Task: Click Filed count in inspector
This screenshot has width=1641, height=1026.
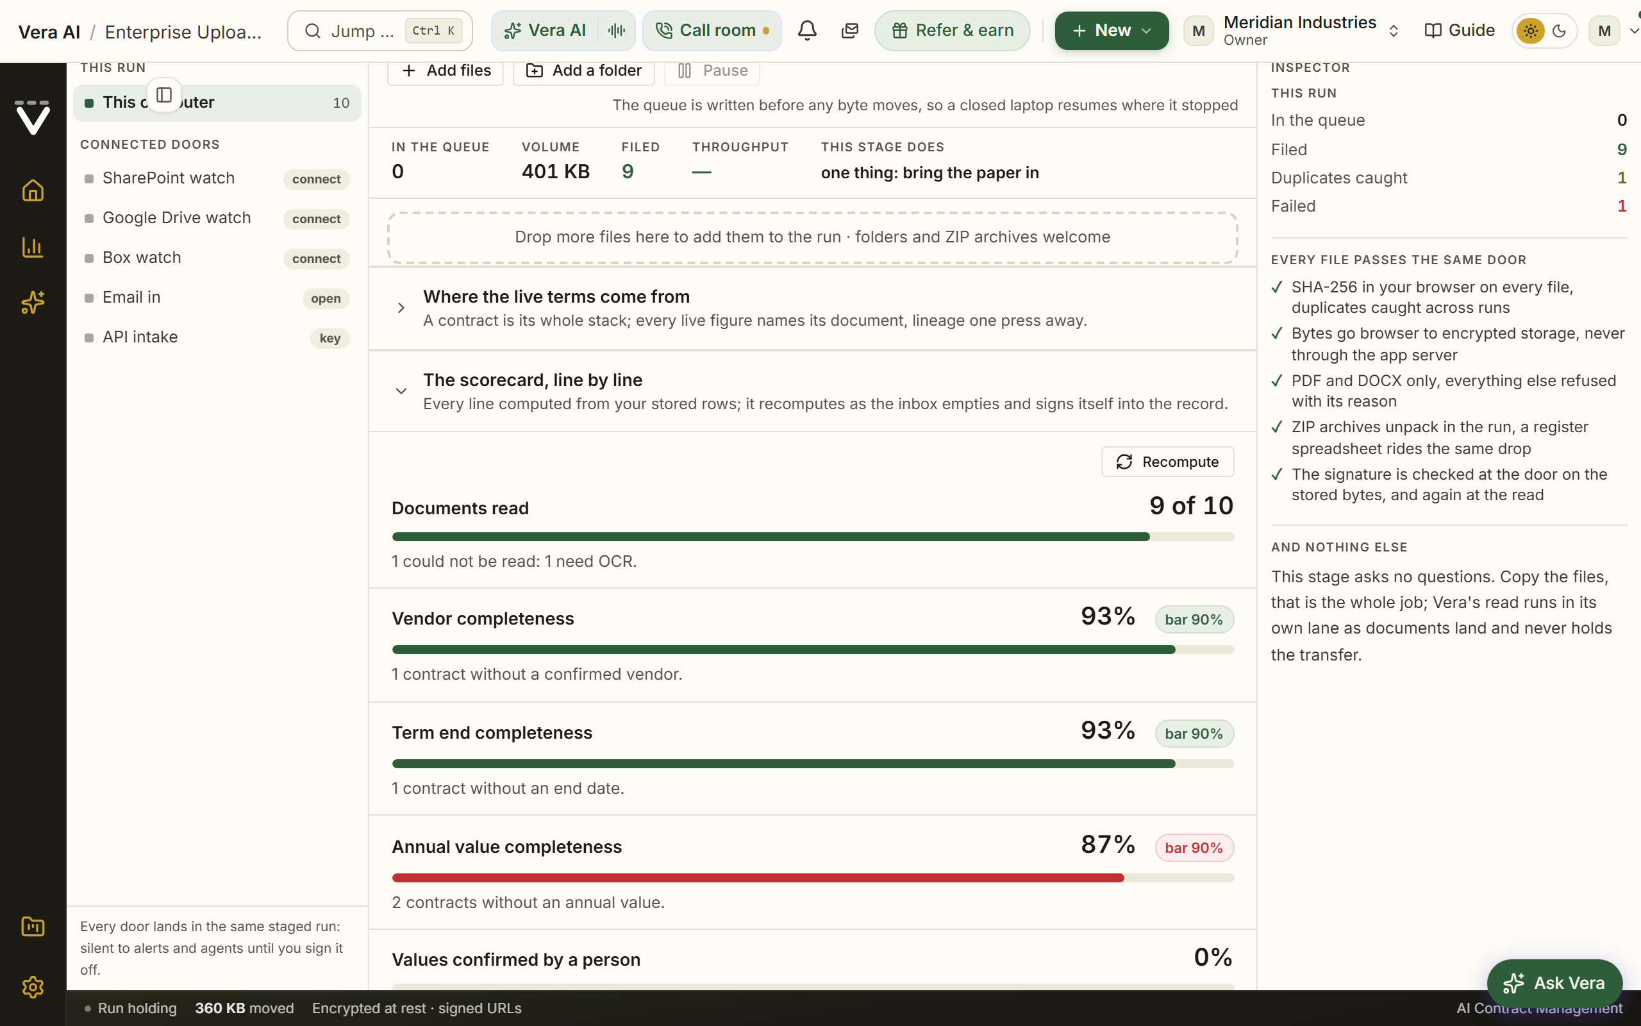Action: (1621, 149)
